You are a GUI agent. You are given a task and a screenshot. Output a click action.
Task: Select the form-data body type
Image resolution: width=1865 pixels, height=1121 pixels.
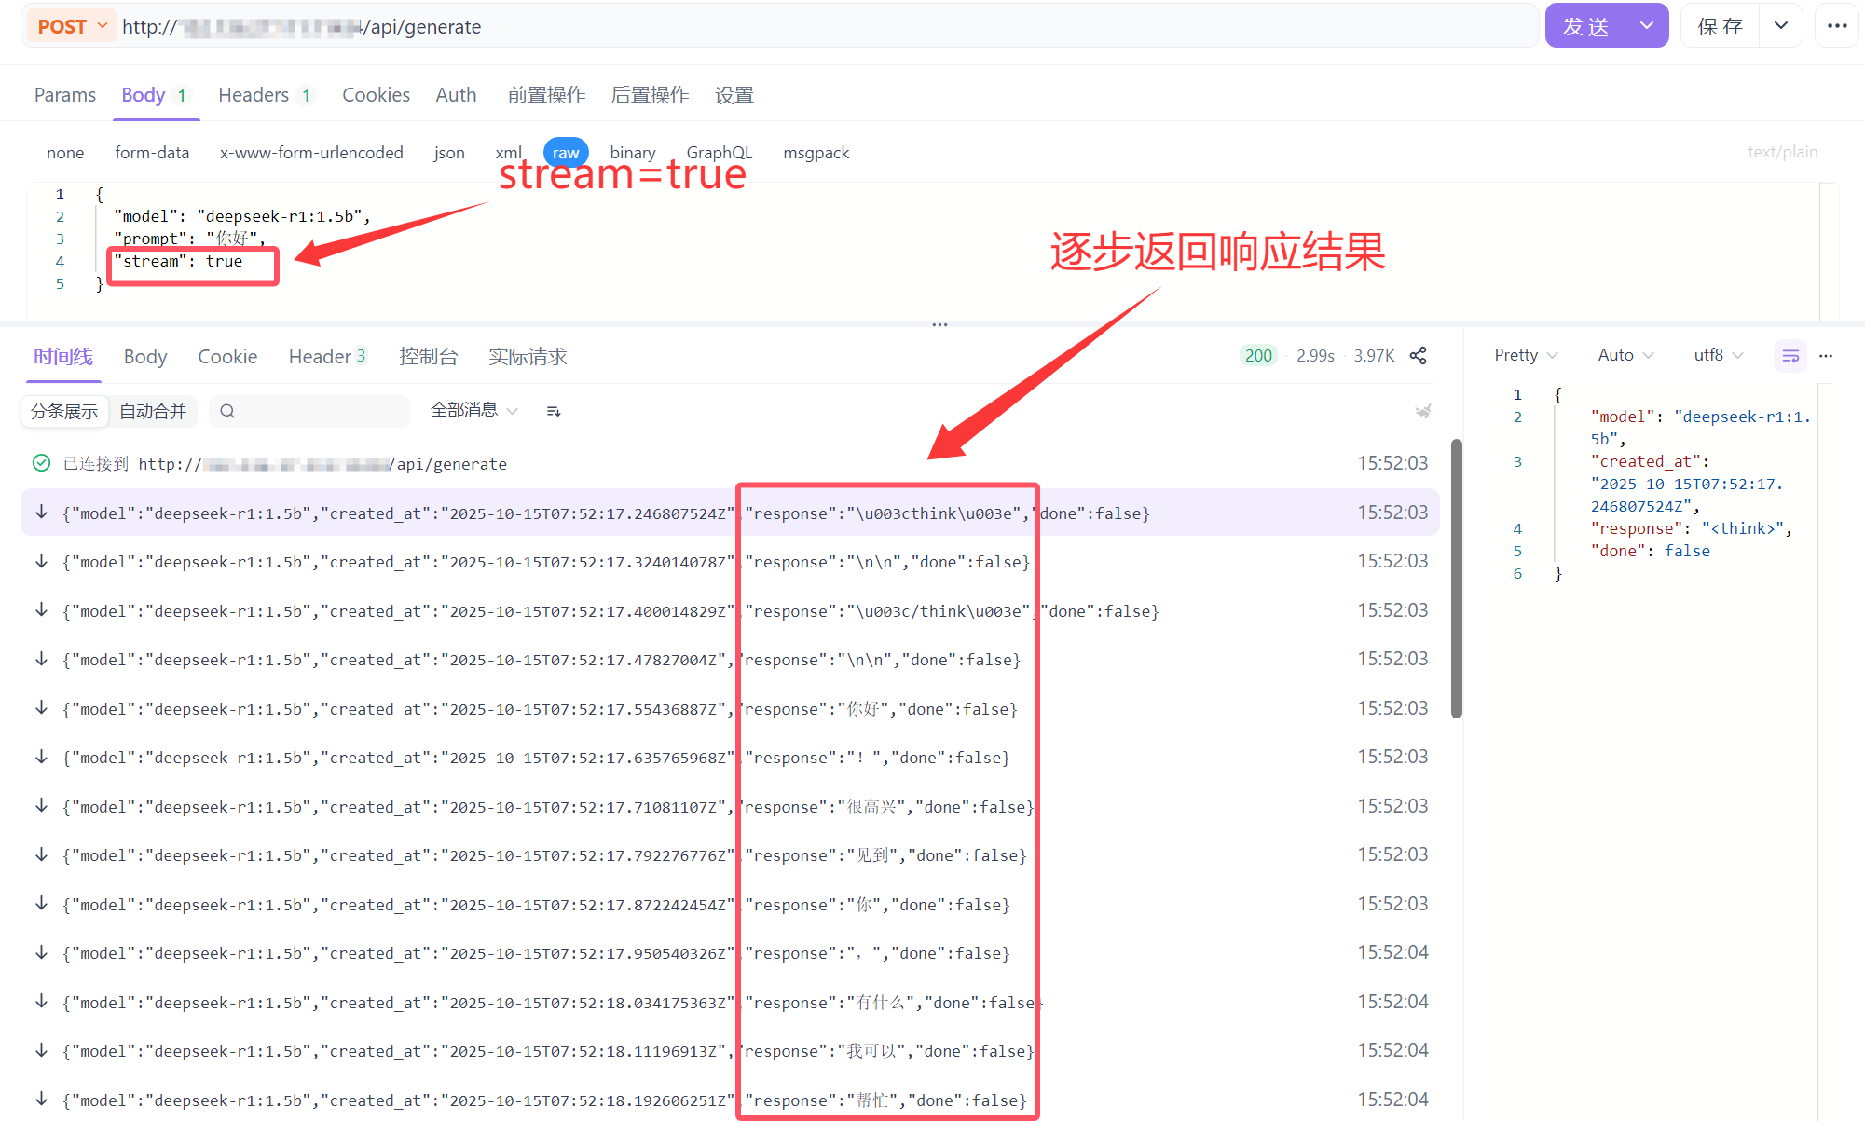[152, 153]
